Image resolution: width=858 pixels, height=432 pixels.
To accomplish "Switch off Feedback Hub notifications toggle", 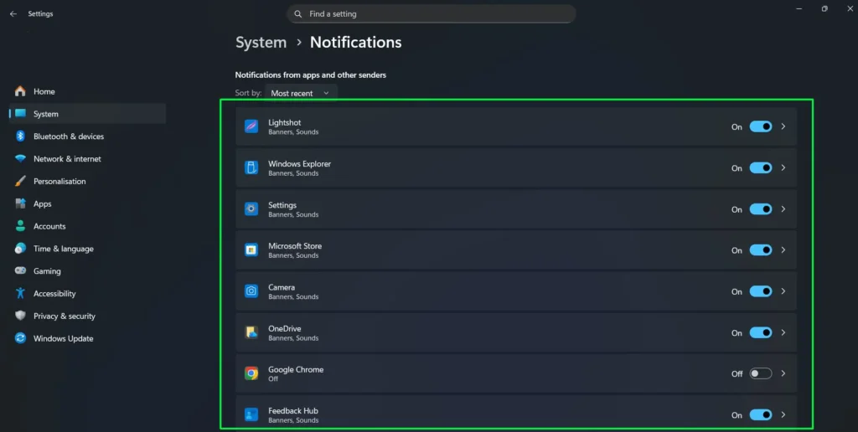I will (761, 415).
